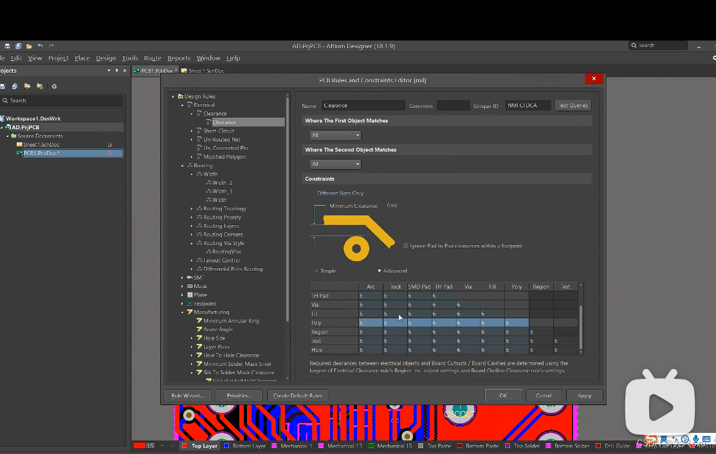Screen dimensions: 716x454
Task: Click the Save icon in the title bar
Action: (7, 46)
